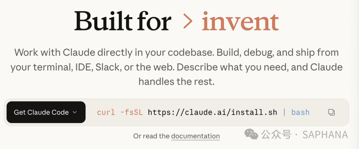Click the WeChat logo icon
The width and height of the screenshot is (359, 149).
pyautogui.click(x=251, y=134)
